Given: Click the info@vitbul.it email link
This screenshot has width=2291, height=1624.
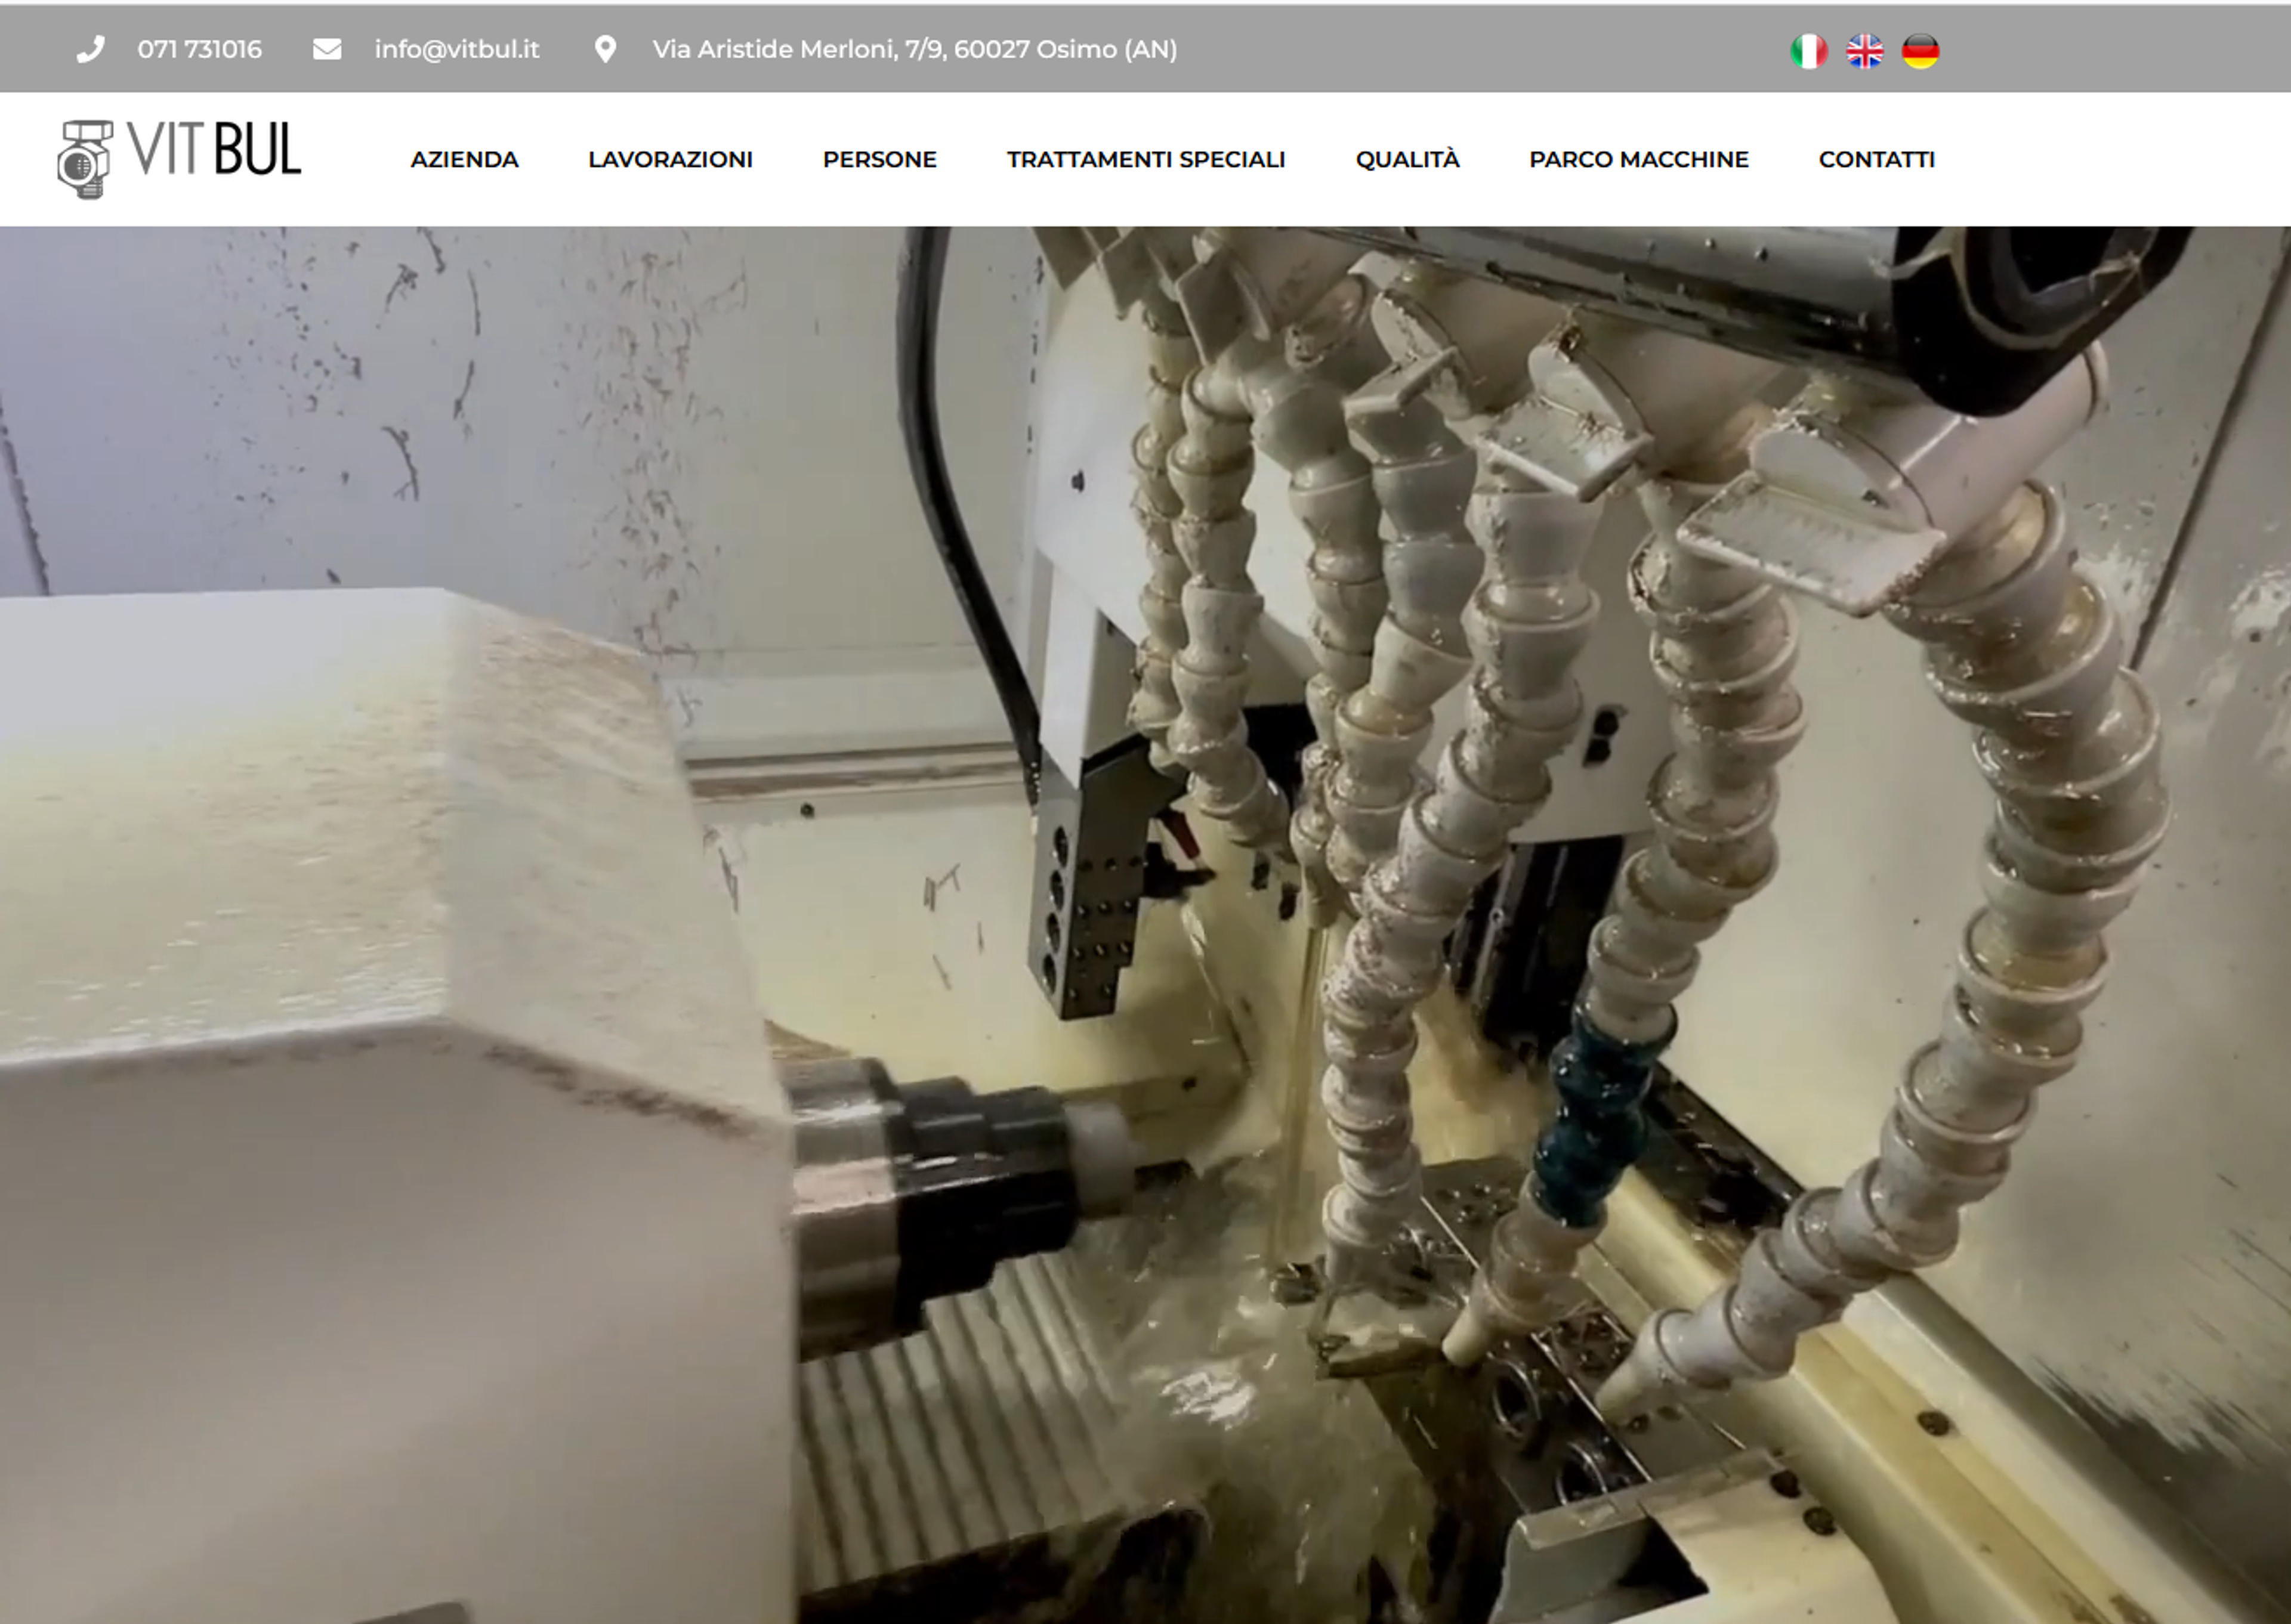Looking at the screenshot, I should tap(457, 49).
